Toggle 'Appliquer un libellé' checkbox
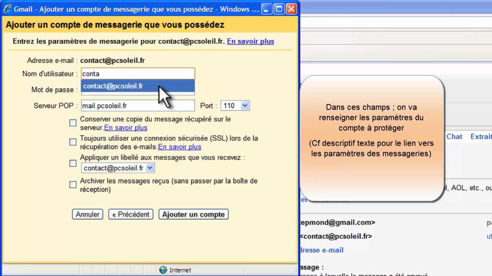 pyautogui.click(x=73, y=163)
